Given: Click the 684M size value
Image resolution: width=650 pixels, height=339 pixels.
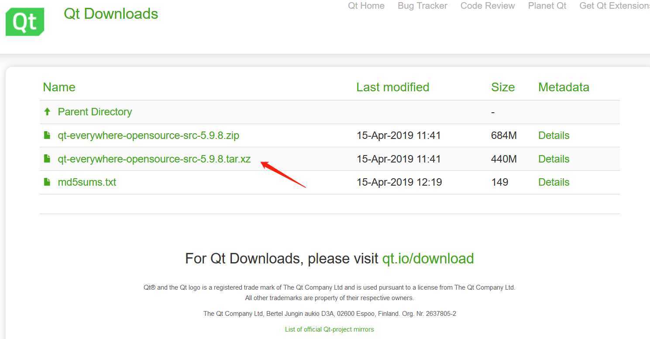Looking at the screenshot, I should pos(504,135).
